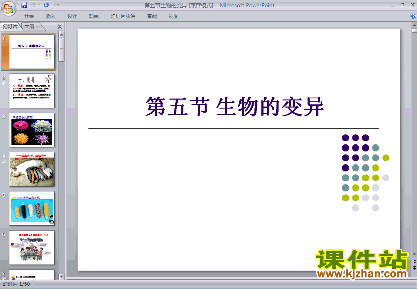Click the thumbnail pane scrollbar handle
Viewport: 417px width, 289px height.
61,50
